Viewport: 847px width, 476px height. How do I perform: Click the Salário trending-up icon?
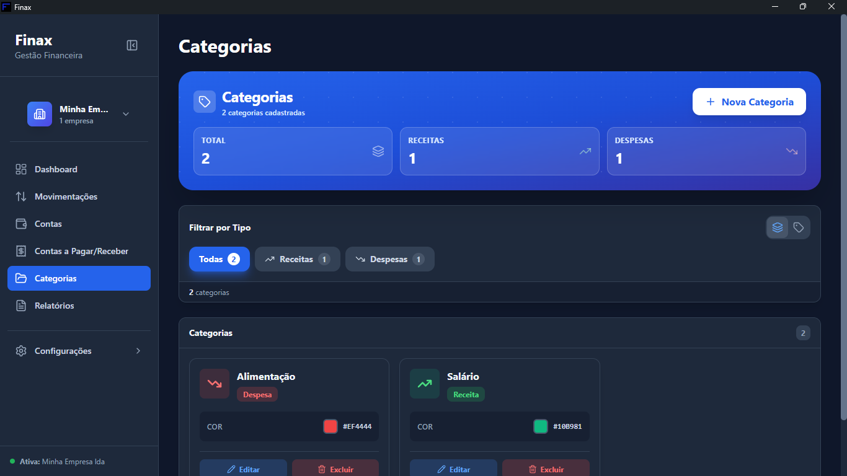click(x=425, y=384)
